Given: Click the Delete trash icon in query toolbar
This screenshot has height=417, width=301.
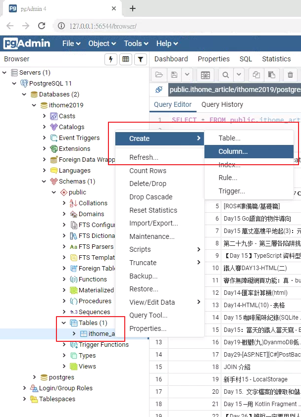Looking at the screenshot, I should 290,75.
